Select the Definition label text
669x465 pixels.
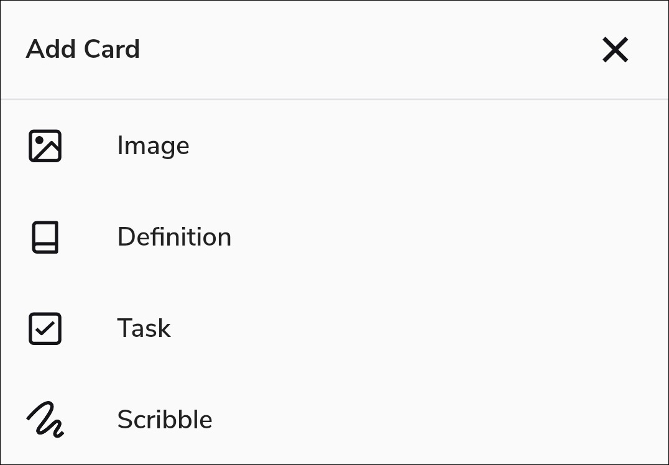coord(174,237)
